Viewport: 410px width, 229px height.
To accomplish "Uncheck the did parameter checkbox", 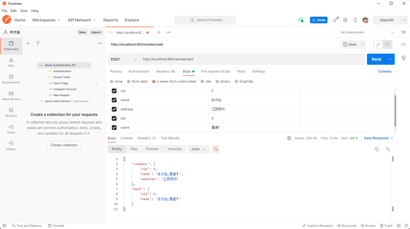I will [114, 118].
